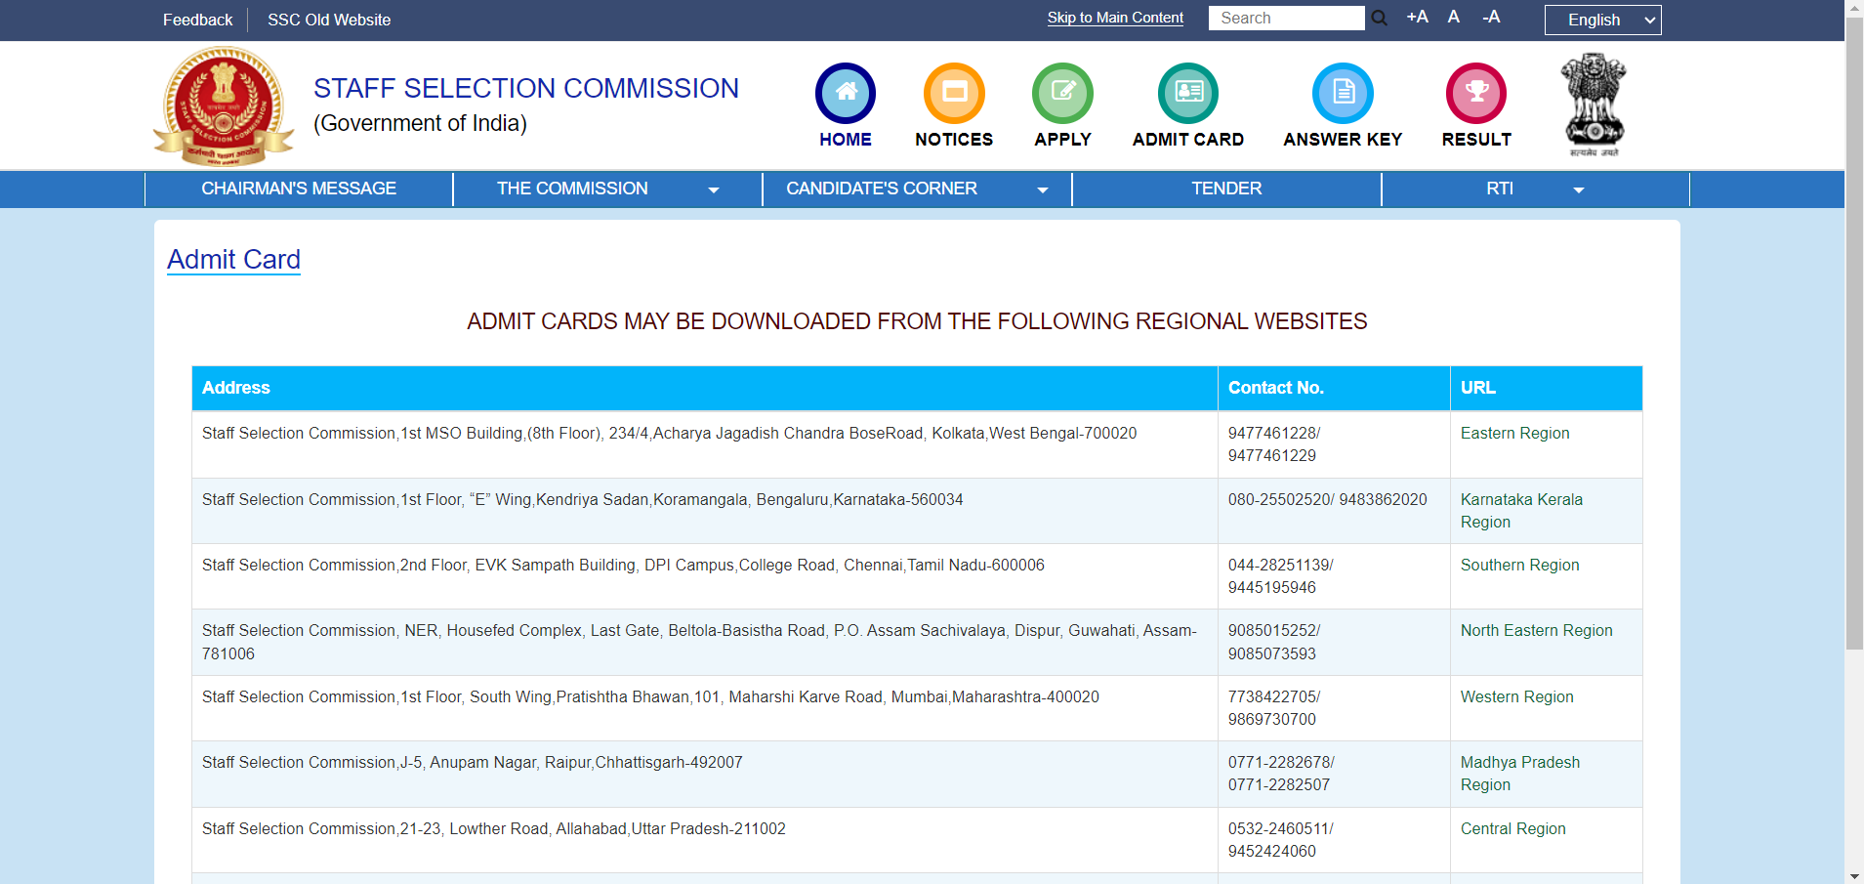Open CHAIRMAN'S MESSAGE menu item
The width and height of the screenshot is (1864, 884).
tap(299, 189)
